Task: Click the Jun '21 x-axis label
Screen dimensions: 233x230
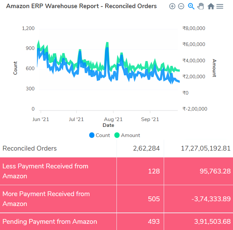Action: coord(41,119)
